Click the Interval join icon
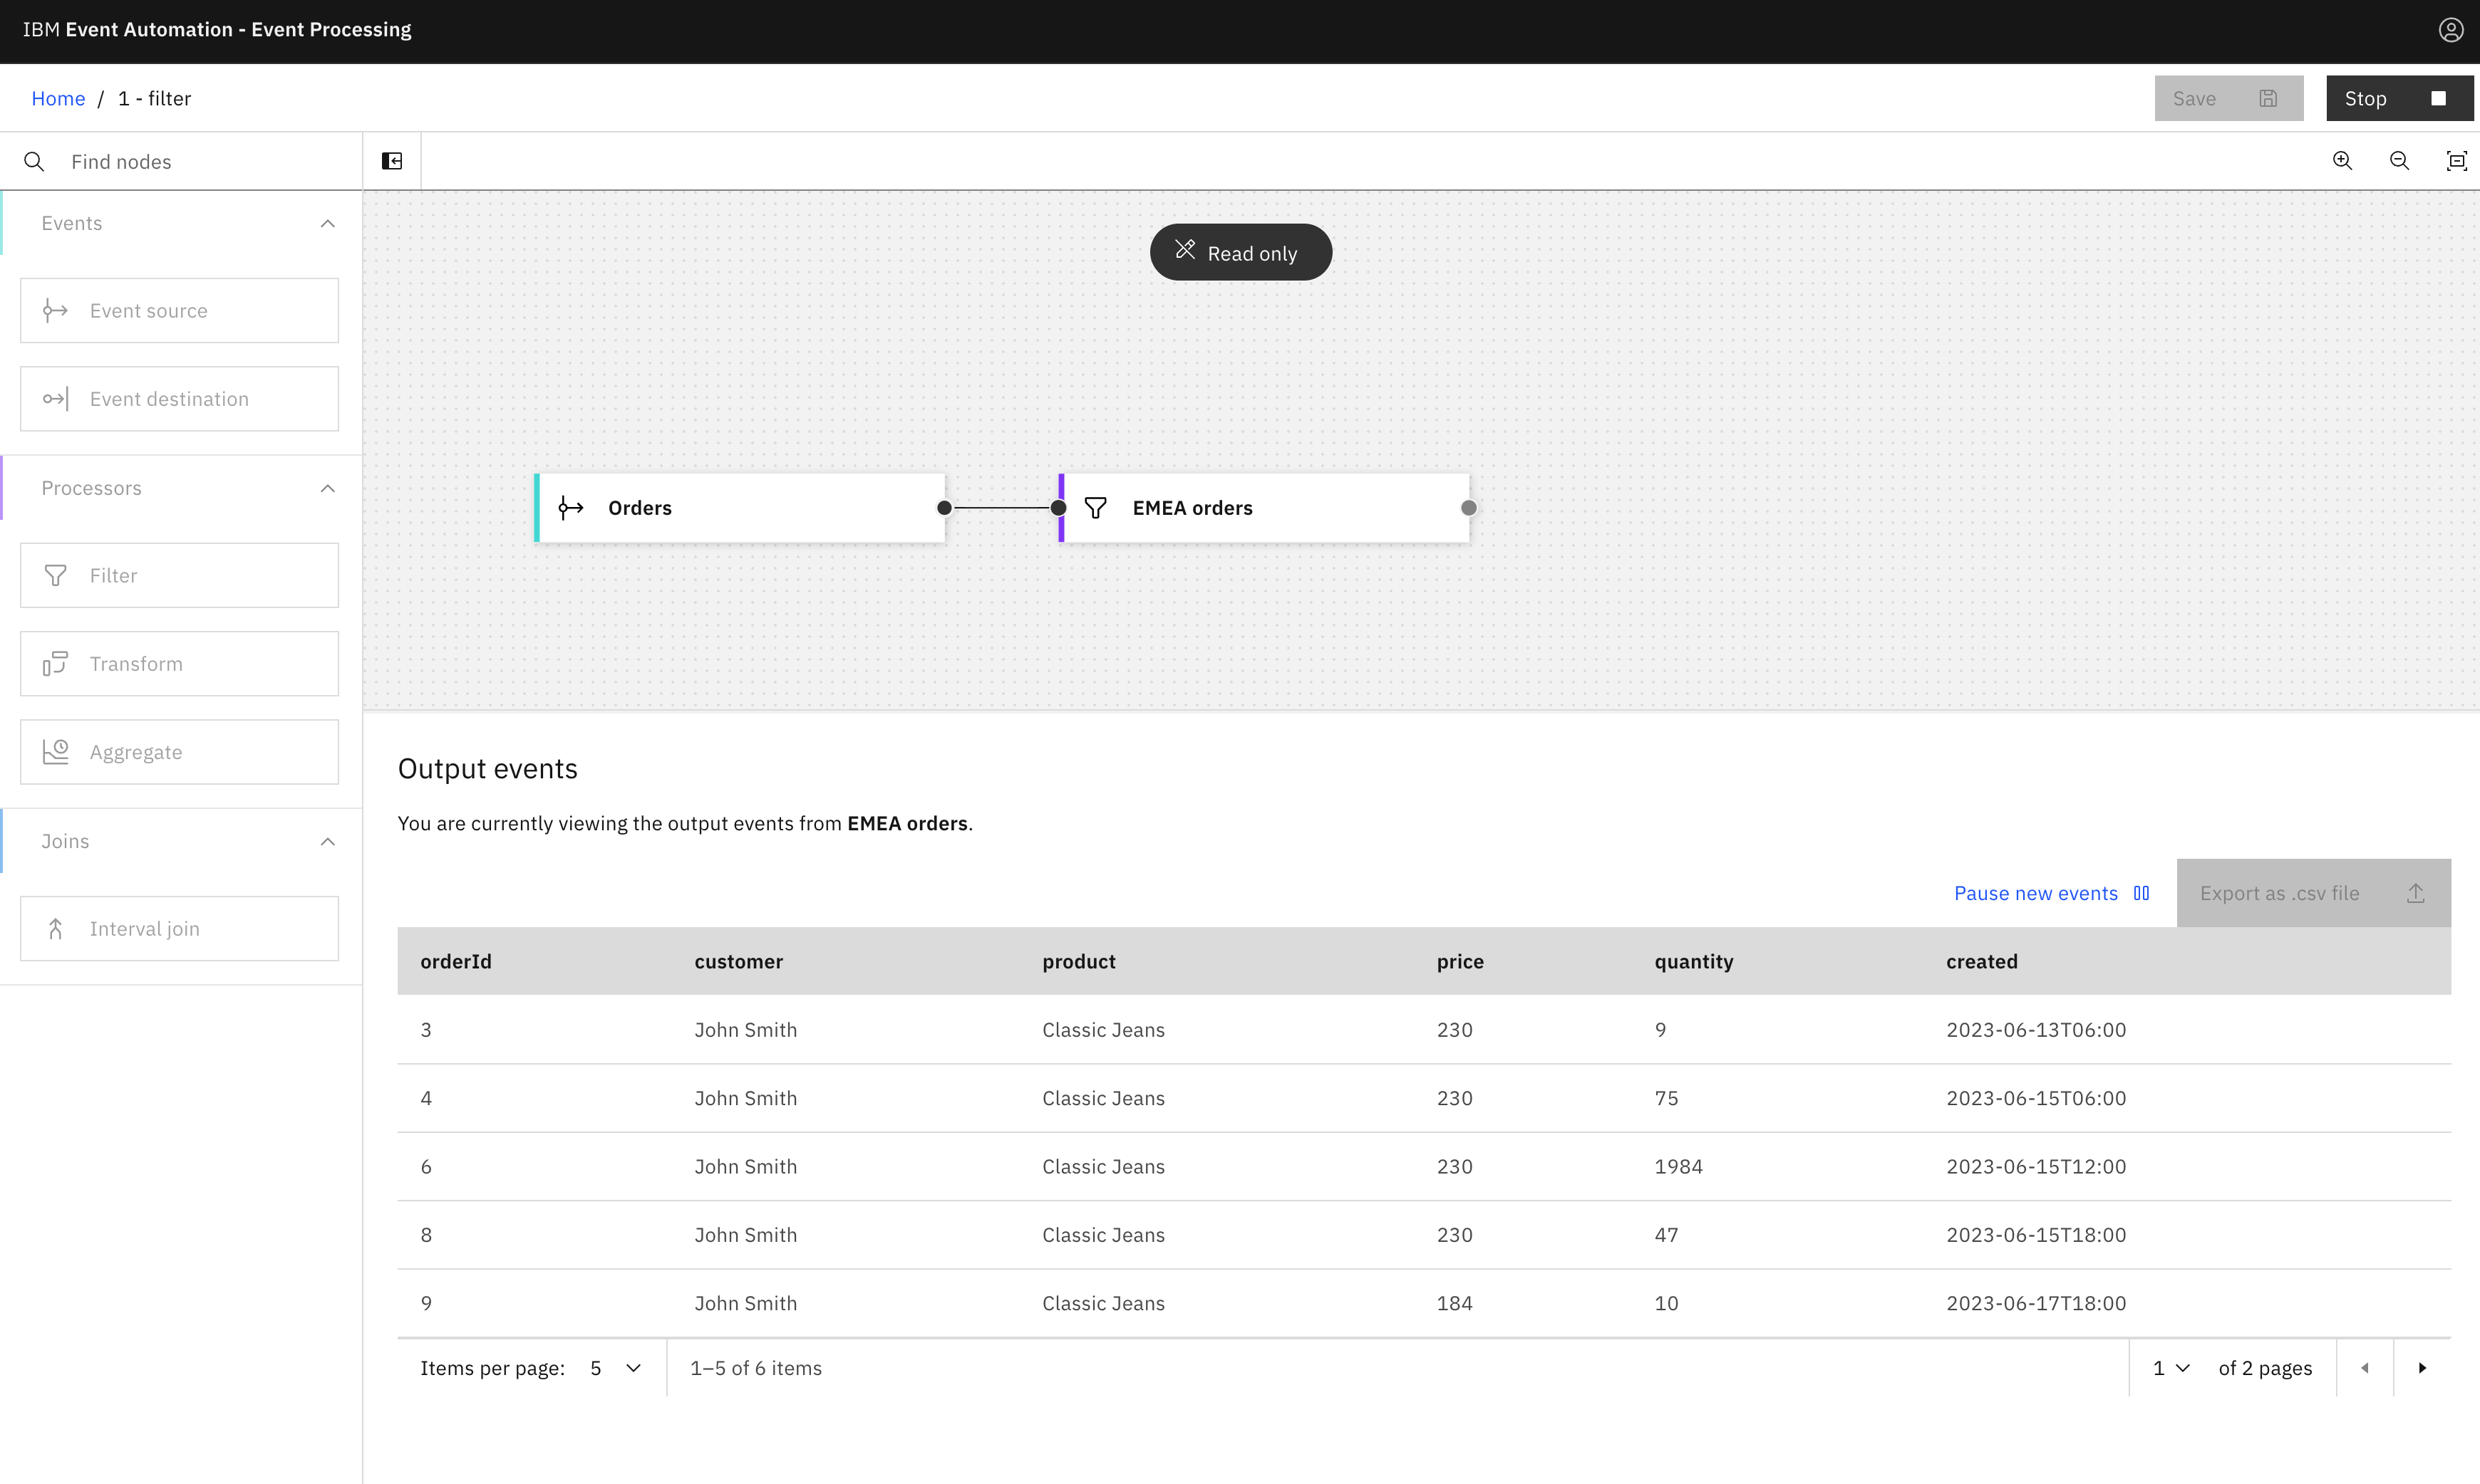The width and height of the screenshot is (2480, 1484). (x=55, y=928)
